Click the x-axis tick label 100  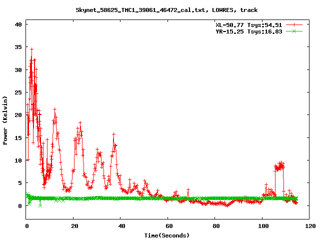pos(263,226)
